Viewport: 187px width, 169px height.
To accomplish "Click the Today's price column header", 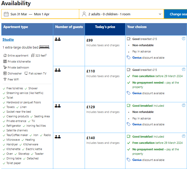I will click(105, 27).
